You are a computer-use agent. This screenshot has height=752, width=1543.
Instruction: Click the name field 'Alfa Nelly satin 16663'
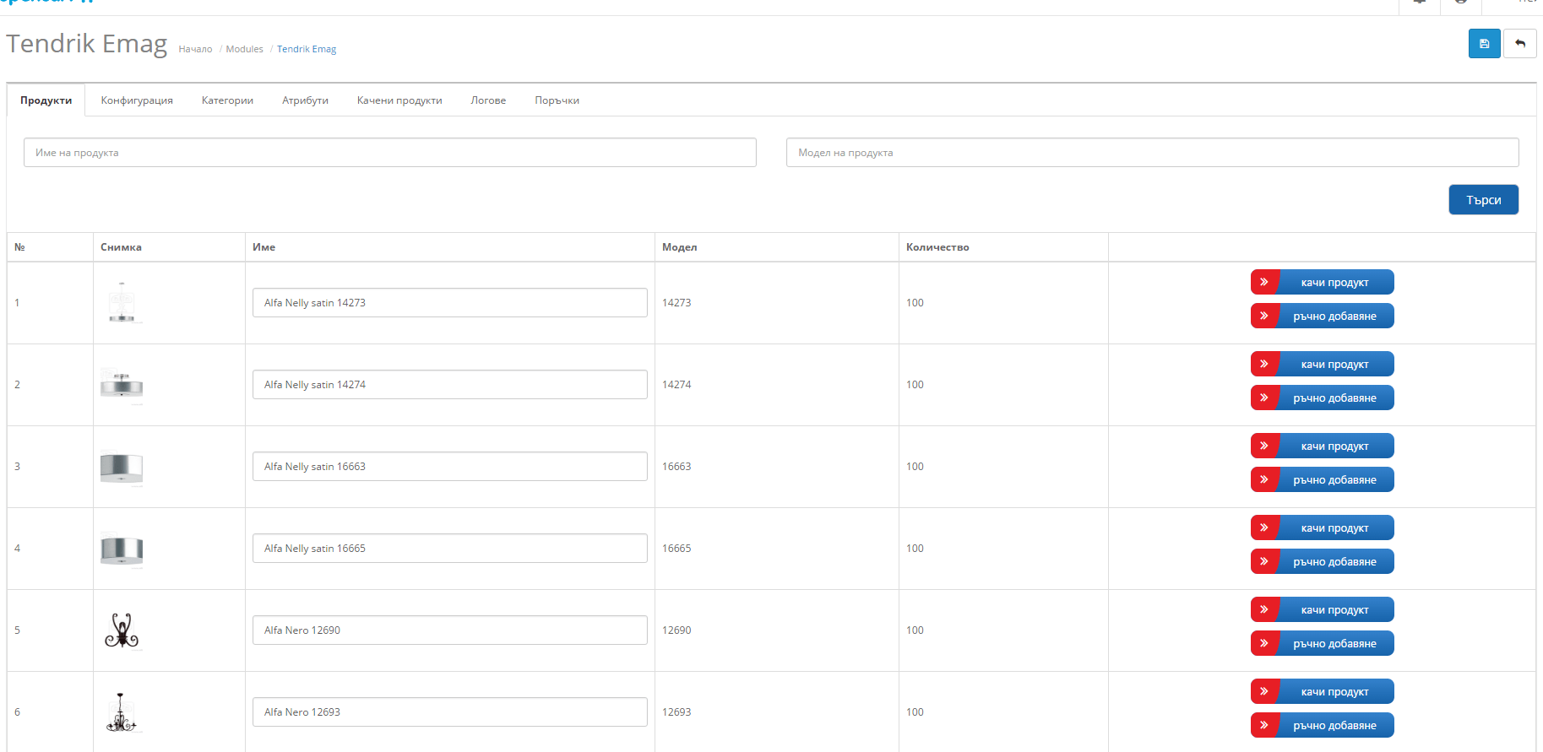450,467
